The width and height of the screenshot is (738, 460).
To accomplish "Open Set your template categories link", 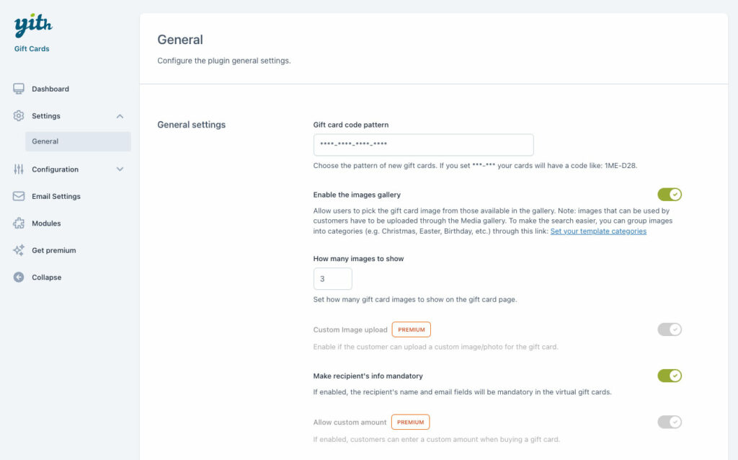I will (x=598, y=231).
